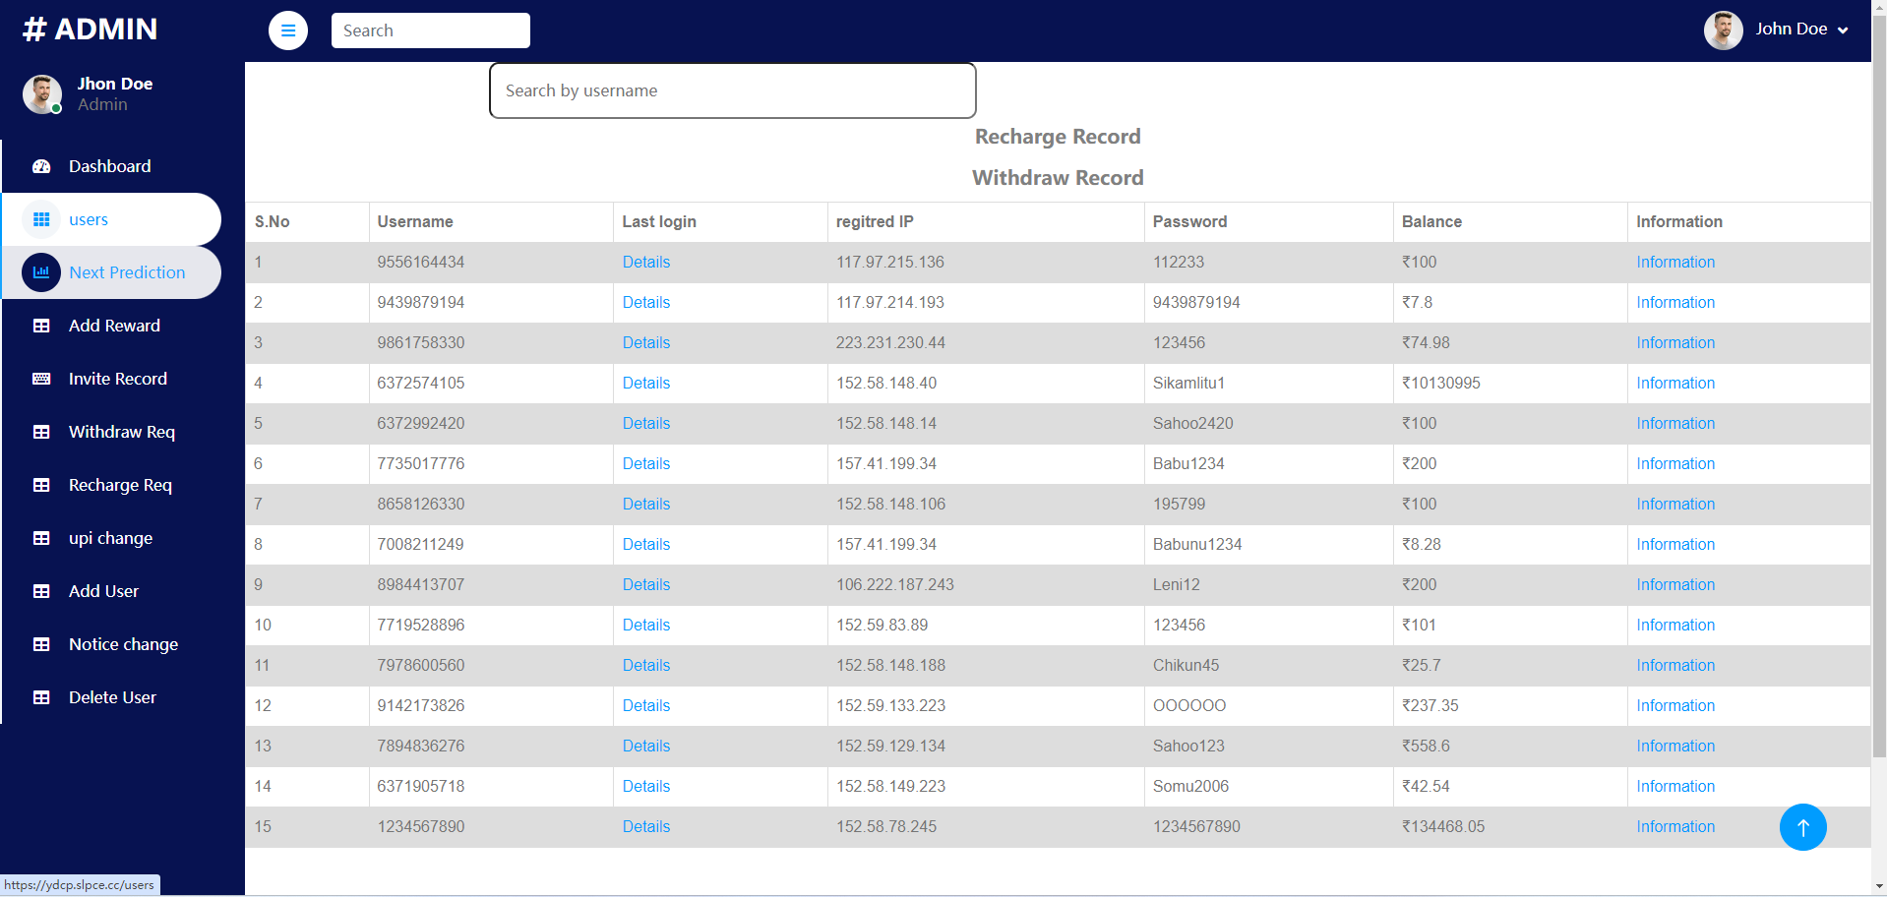The width and height of the screenshot is (1887, 897).
Task: Click the Recharge Req table icon
Action: coord(41,485)
